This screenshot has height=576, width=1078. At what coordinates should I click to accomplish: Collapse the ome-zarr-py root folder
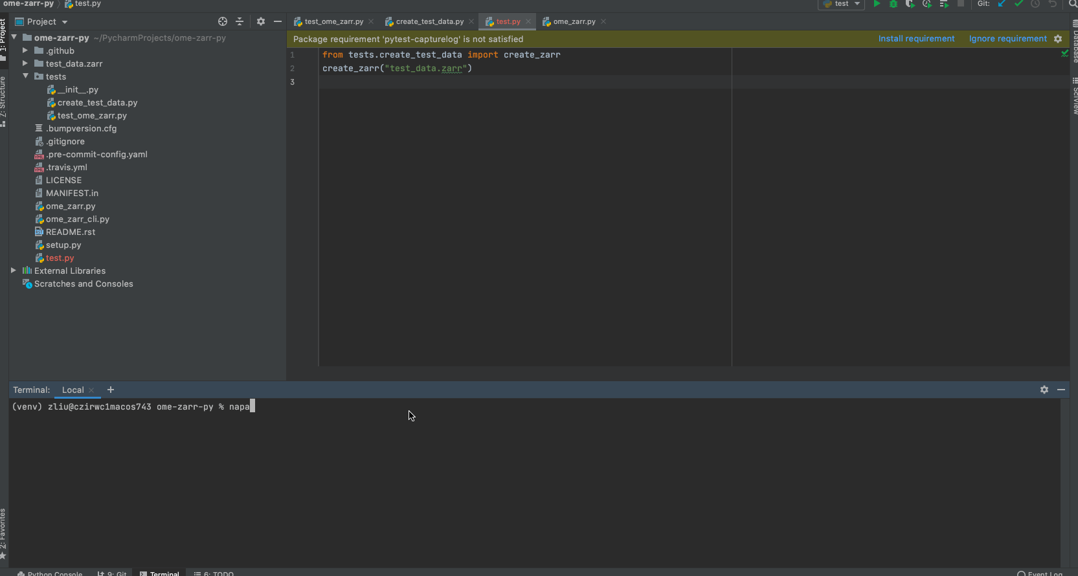coord(14,38)
